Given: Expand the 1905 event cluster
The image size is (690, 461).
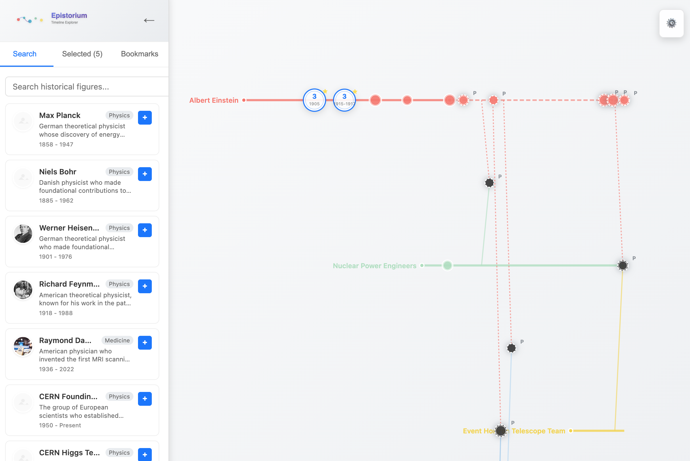Looking at the screenshot, I should 314,100.
